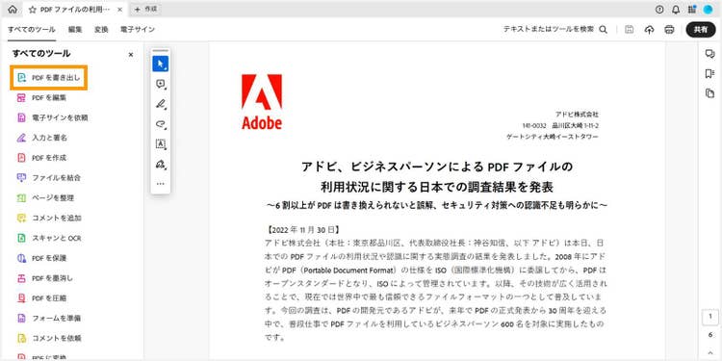This screenshot has height=361, width=722.
Task: Switch to 編集 menu tab
Action: (75, 30)
